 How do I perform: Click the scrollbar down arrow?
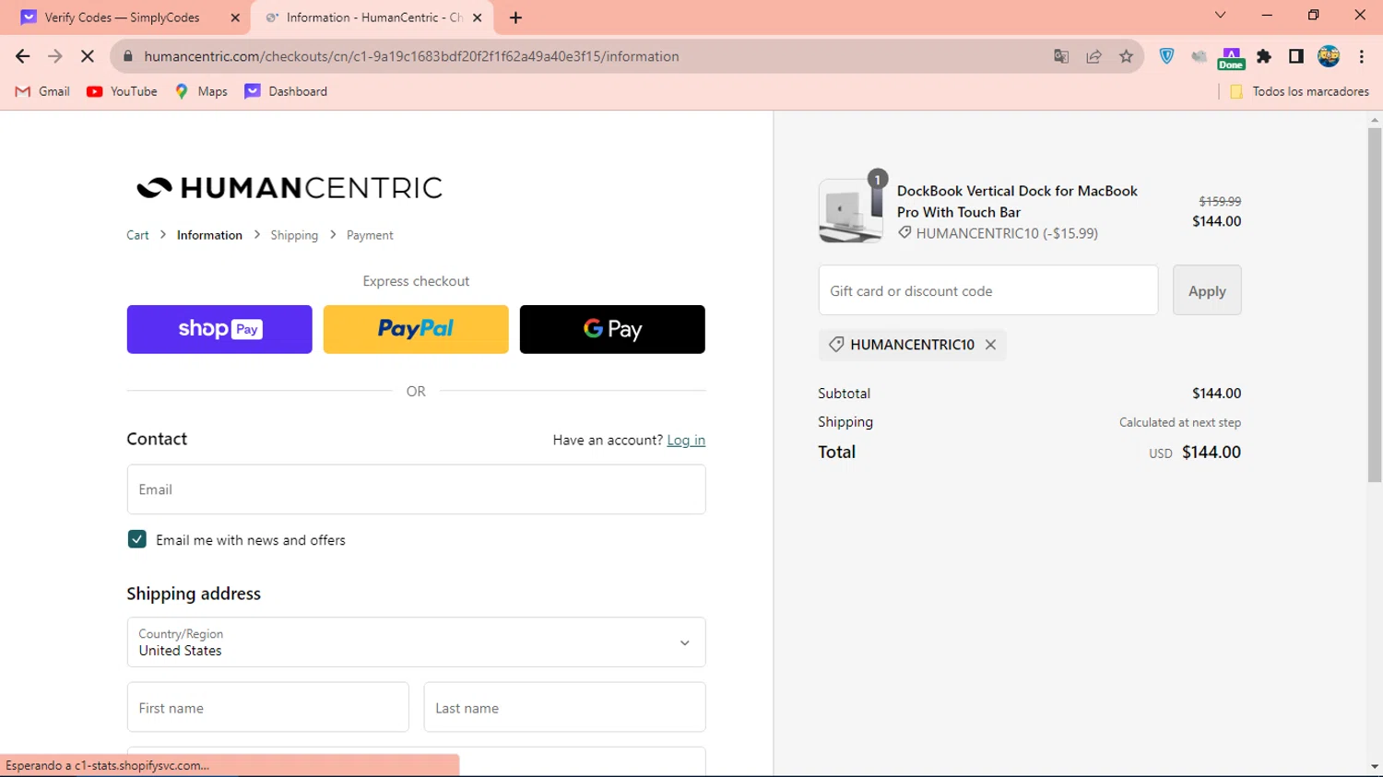point(1375,767)
